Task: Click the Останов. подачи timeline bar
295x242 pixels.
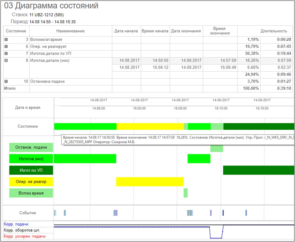Action: [217, 148]
